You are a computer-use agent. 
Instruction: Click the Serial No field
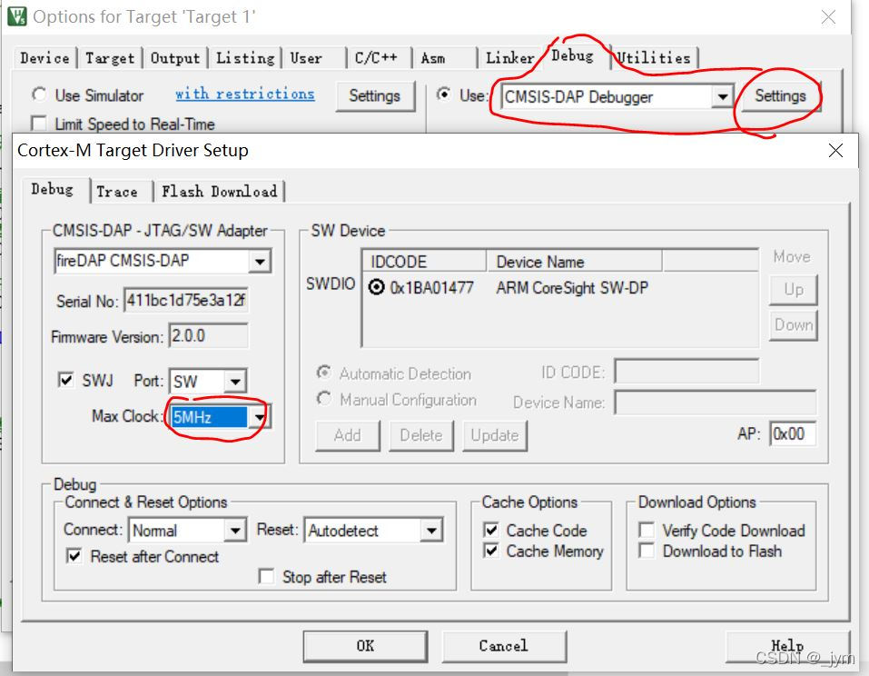click(x=185, y=301)
